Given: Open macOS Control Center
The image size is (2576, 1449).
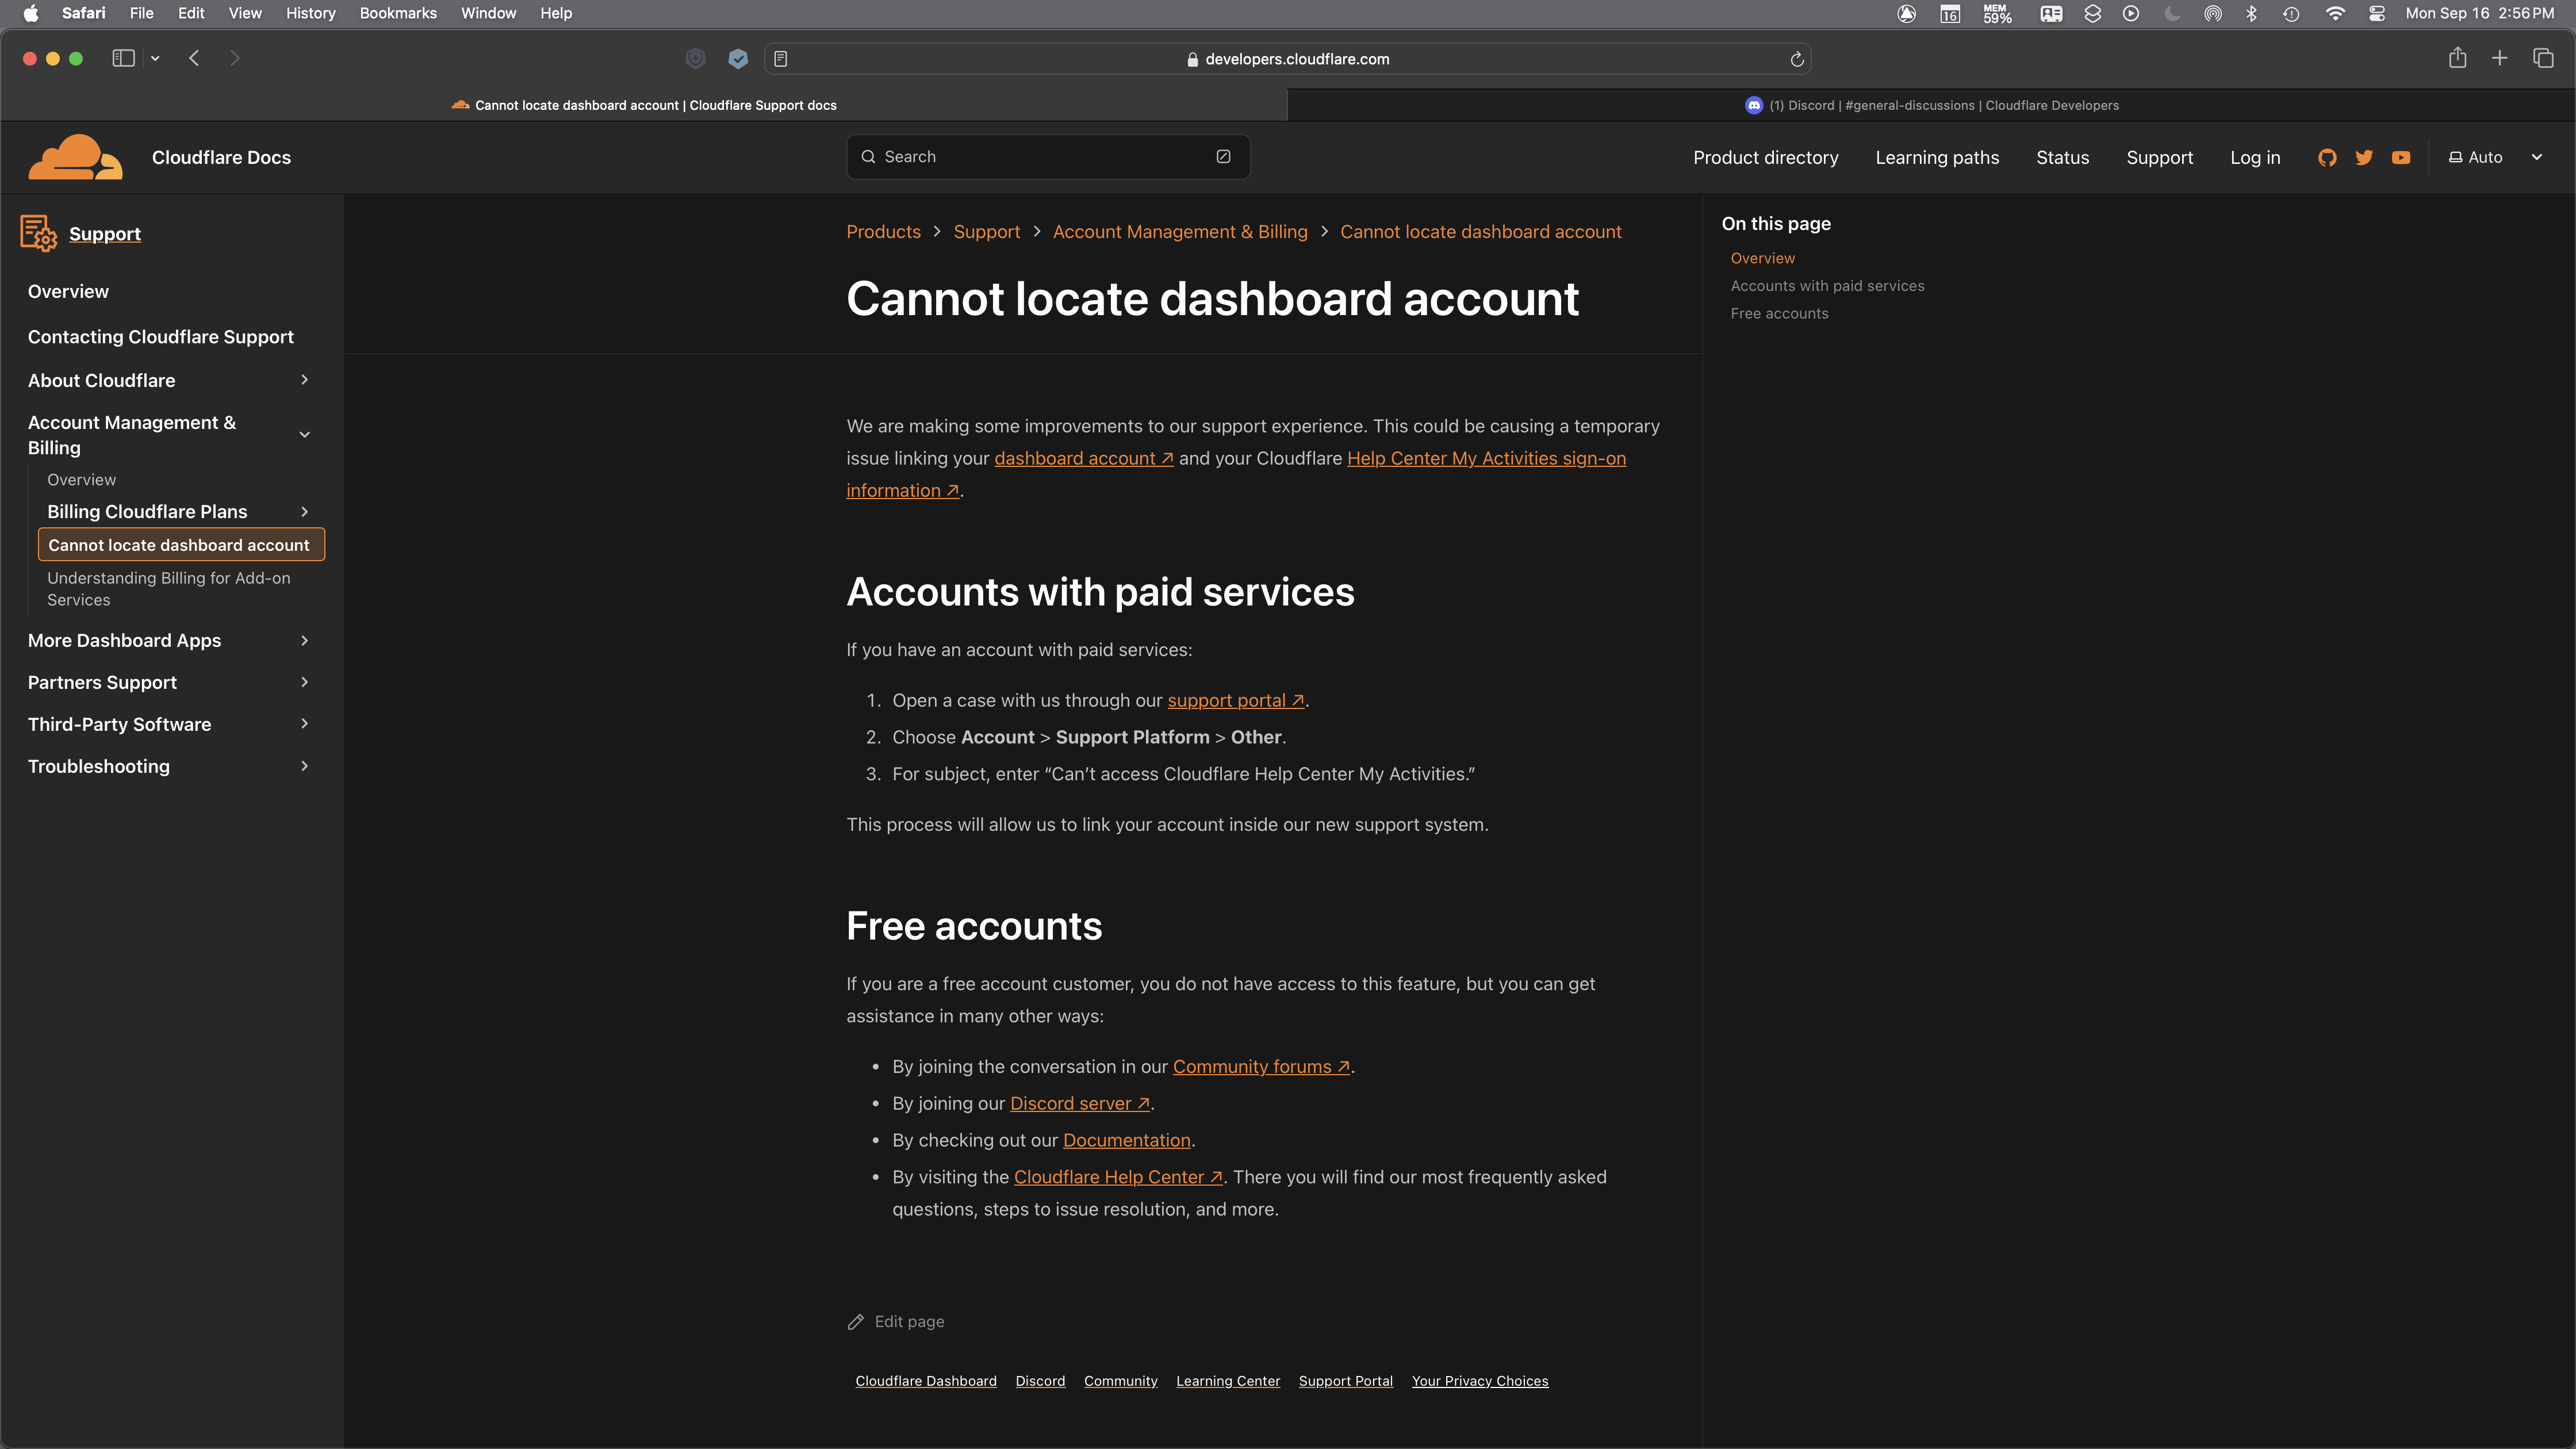Looking at the screenshot, I should [x=2377, y=13].
